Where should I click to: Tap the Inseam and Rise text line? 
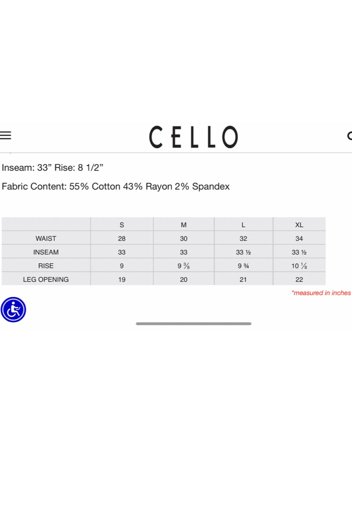(53, 167)
